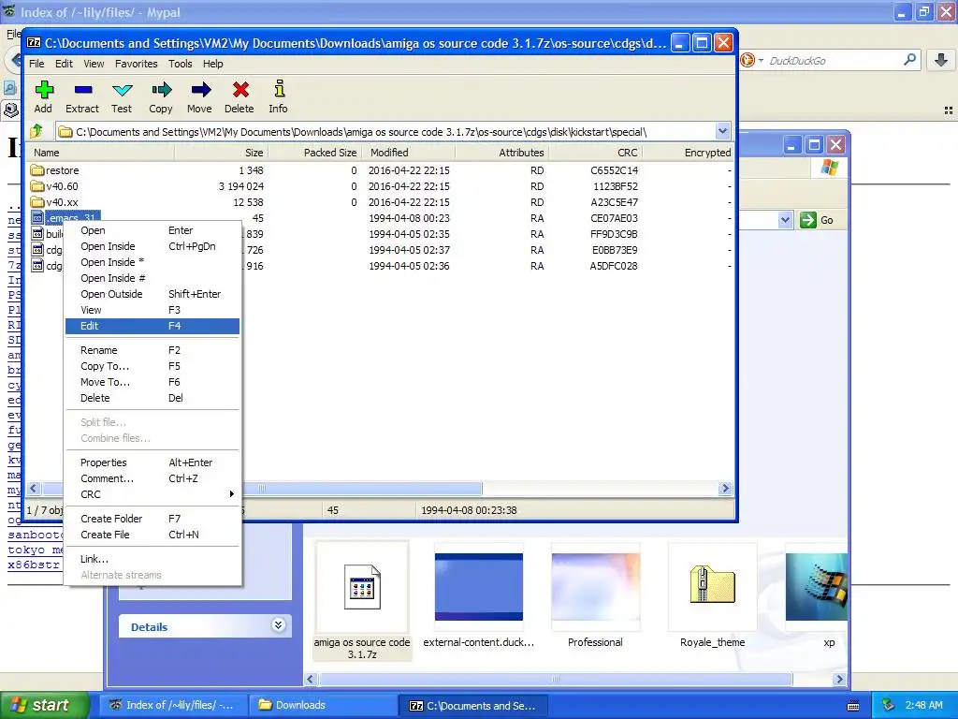Select the xp image thumbnail
The height and width of the screenshot is (719, 958).
(816, 587)
